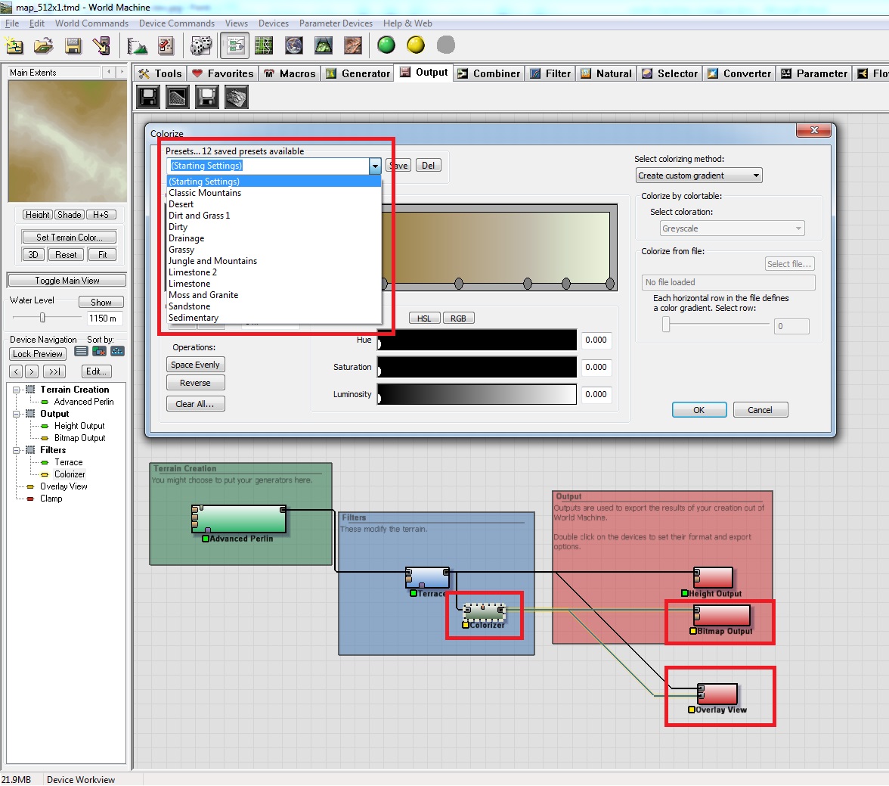Click the save floppy disk toolbar icon

coord(73,45)
